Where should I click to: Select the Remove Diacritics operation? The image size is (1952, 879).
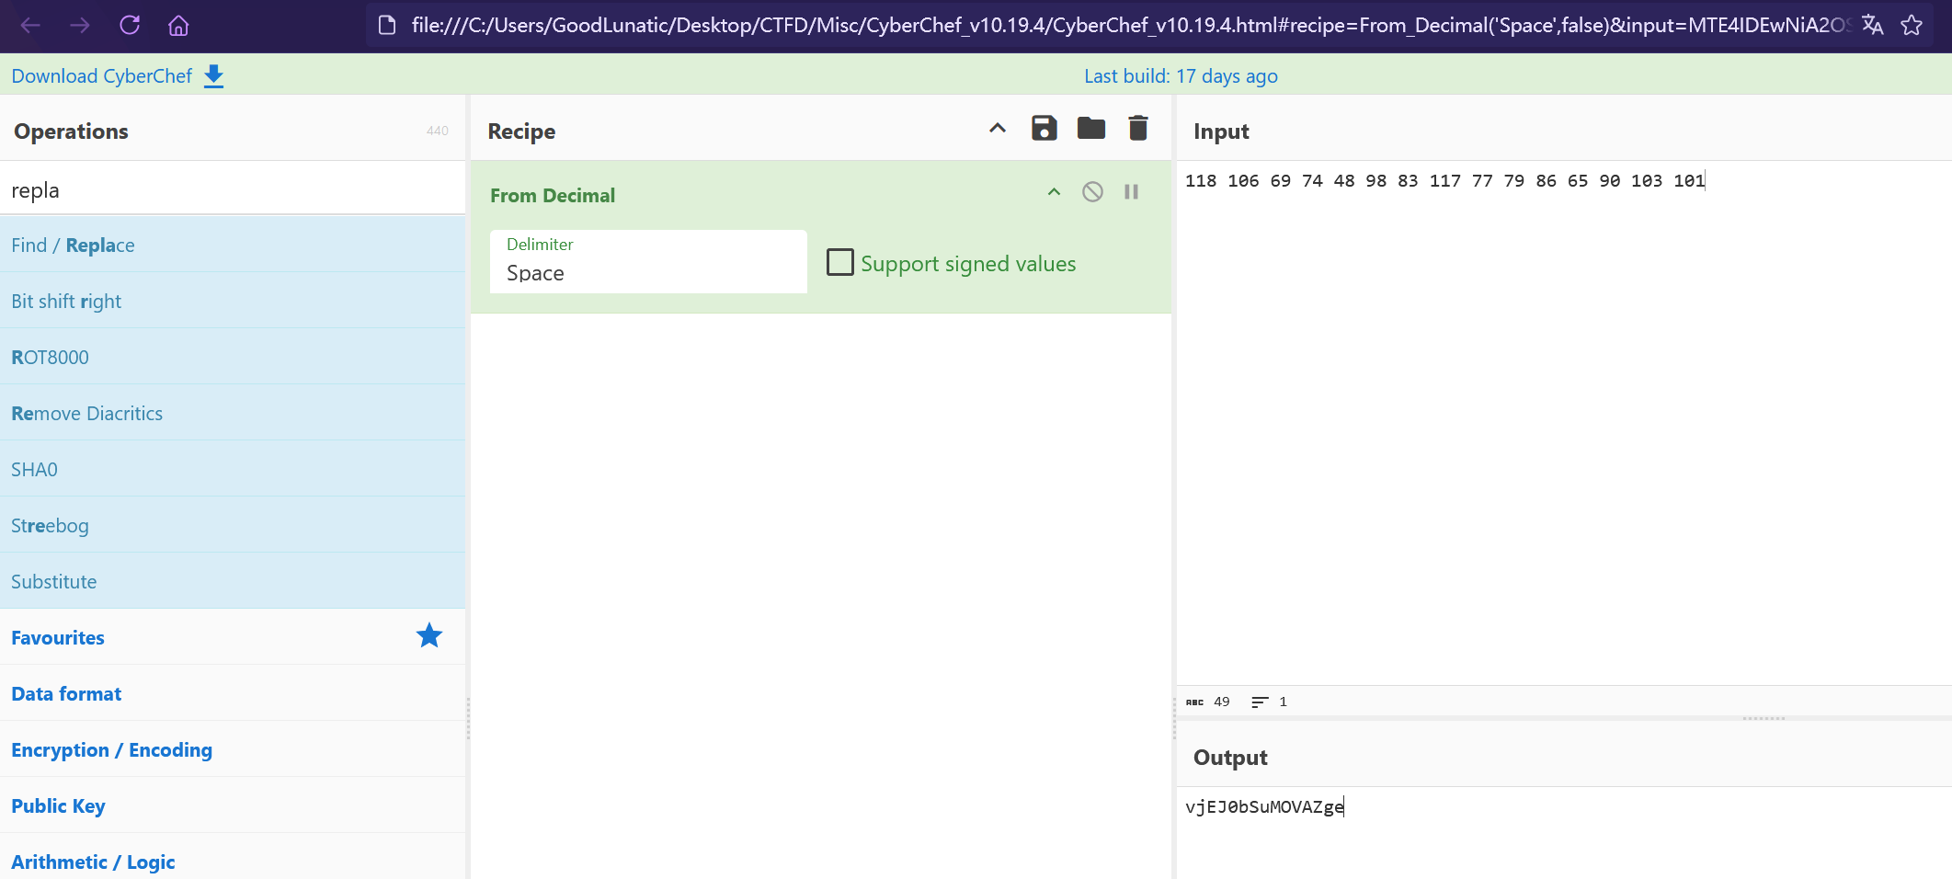[x=233, y=413]
